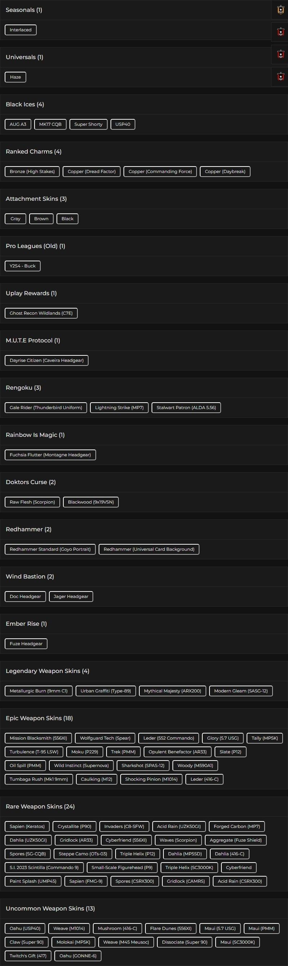Click the red rank badge beside Haze
The height and width of the screenshot is (966, 288).
[280, 77]
